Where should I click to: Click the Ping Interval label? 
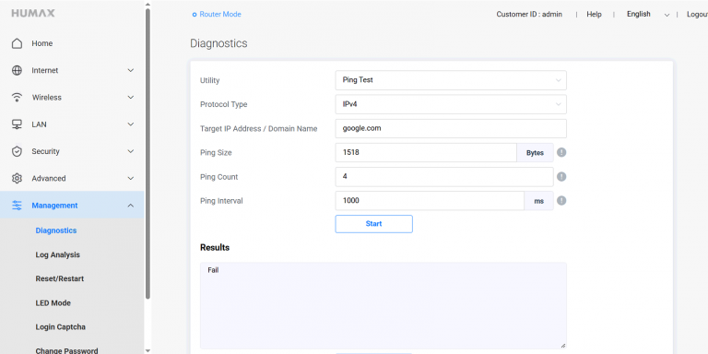[x=221, y=201]
